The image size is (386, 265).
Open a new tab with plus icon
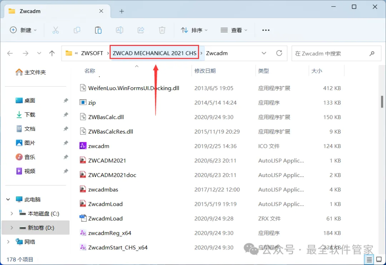[122, 11]
